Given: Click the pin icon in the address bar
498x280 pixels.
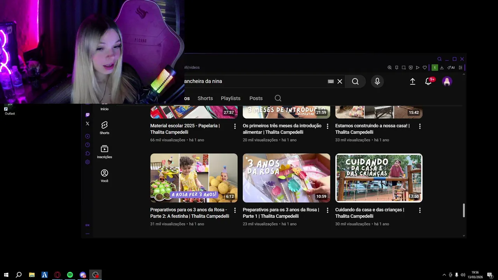Looking at the screenshot, I should coord(396,67).
